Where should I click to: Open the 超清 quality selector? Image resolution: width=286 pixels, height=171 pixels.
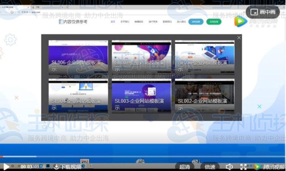[x=185, y=167]
